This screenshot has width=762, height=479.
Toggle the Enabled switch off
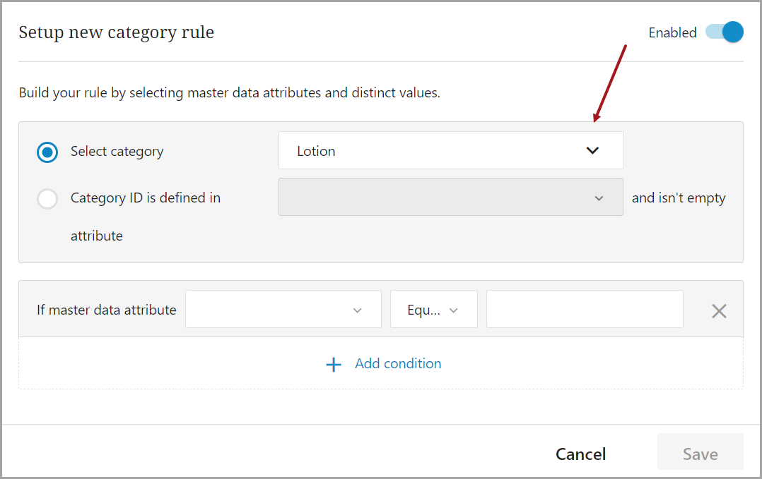coord(725,32)
